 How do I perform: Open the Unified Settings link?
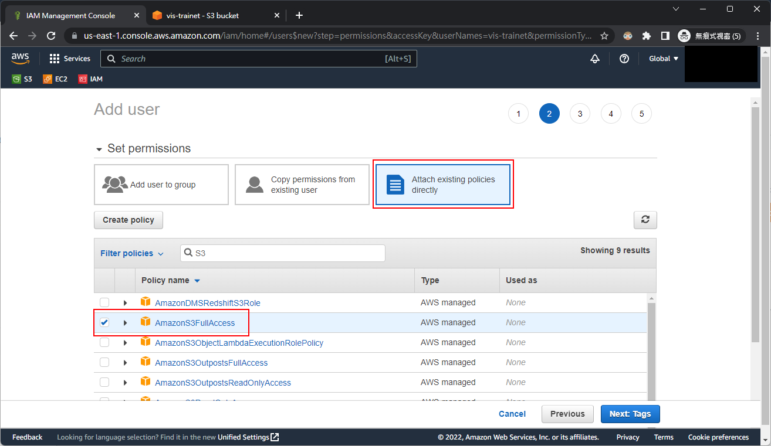click(x=248, y=437)
